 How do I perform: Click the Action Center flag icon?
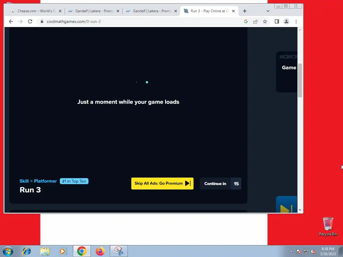[x=299, y=251]
